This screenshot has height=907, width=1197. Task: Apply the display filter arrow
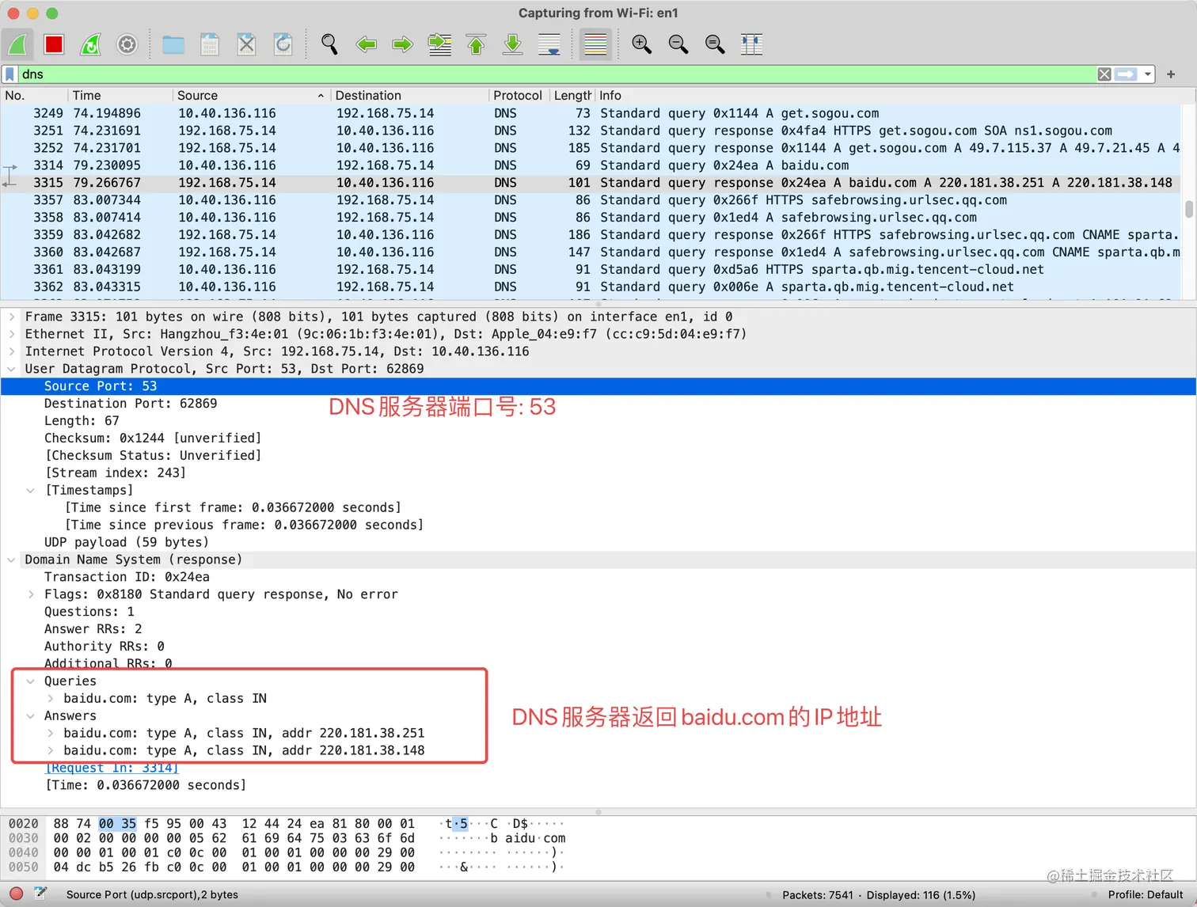pyautogui.click(x=1126, y=74)
